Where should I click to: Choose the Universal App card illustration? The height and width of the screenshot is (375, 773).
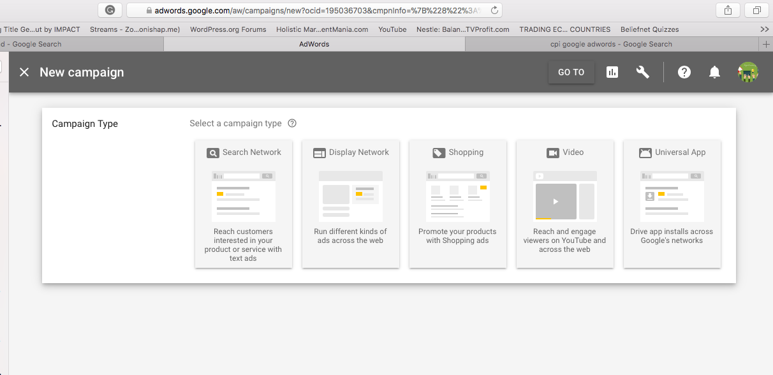pos(672,196)
